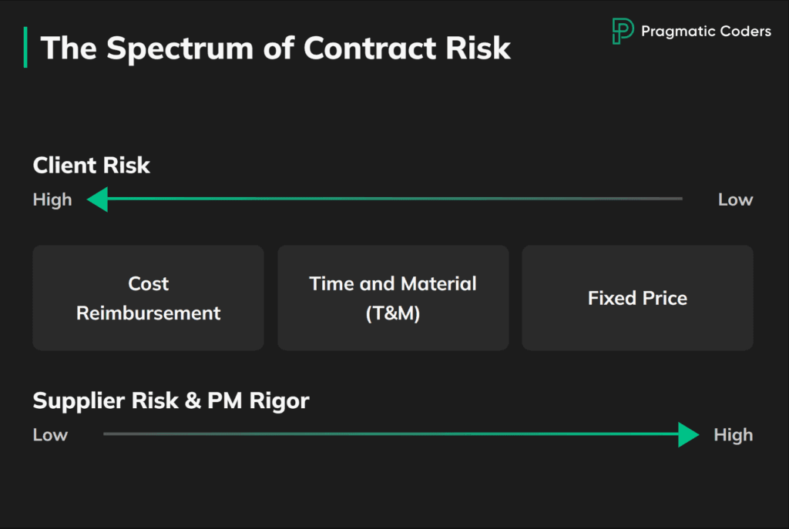789x529 pixels.
Task: Click the High label under Supplier Risk
Action: tap(733, 435)
